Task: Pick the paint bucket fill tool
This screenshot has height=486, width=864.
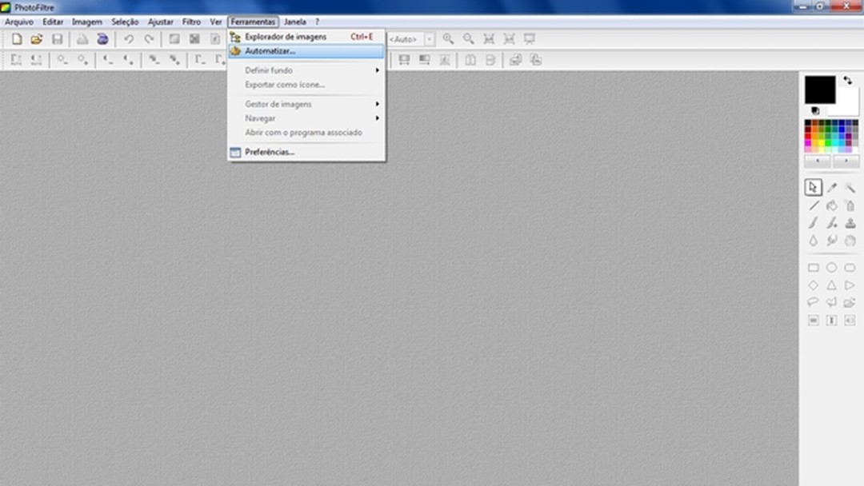Action: click(x=832, y=205)
